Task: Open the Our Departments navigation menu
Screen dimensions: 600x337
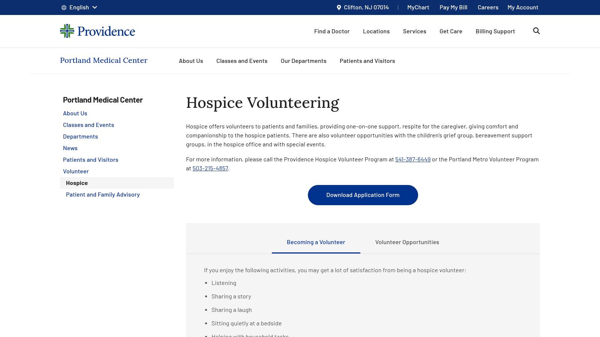Action: (x=303, y=61)
